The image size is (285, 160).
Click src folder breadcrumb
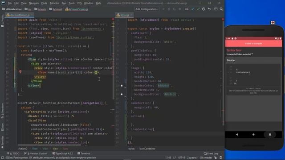(28, 9)
